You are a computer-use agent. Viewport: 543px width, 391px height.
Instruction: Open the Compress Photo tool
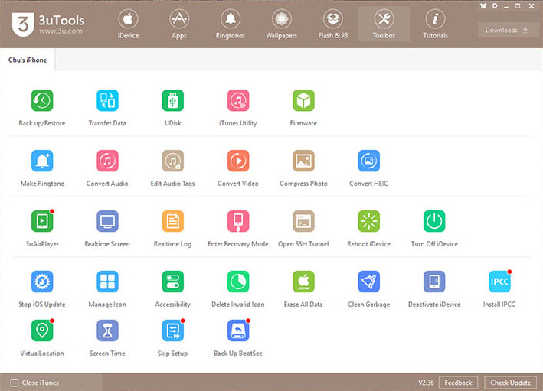[303, 161]
